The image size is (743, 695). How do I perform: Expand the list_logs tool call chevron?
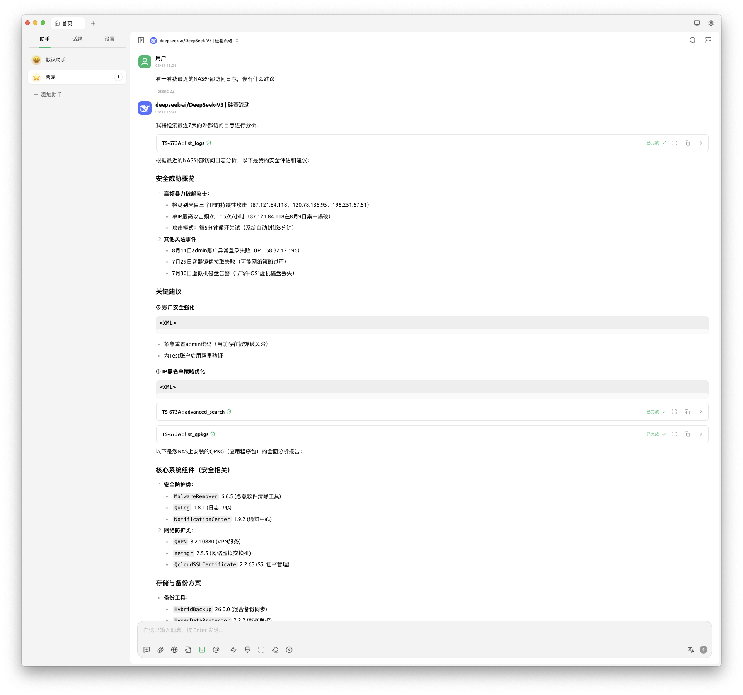point(700,143)
